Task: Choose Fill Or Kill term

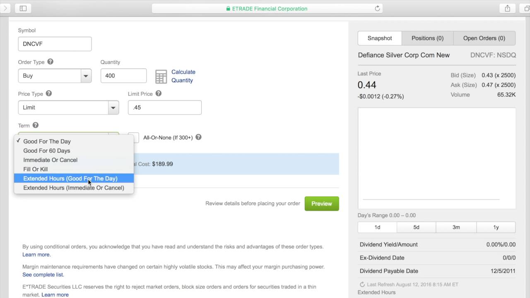Action: pos(74,169)
